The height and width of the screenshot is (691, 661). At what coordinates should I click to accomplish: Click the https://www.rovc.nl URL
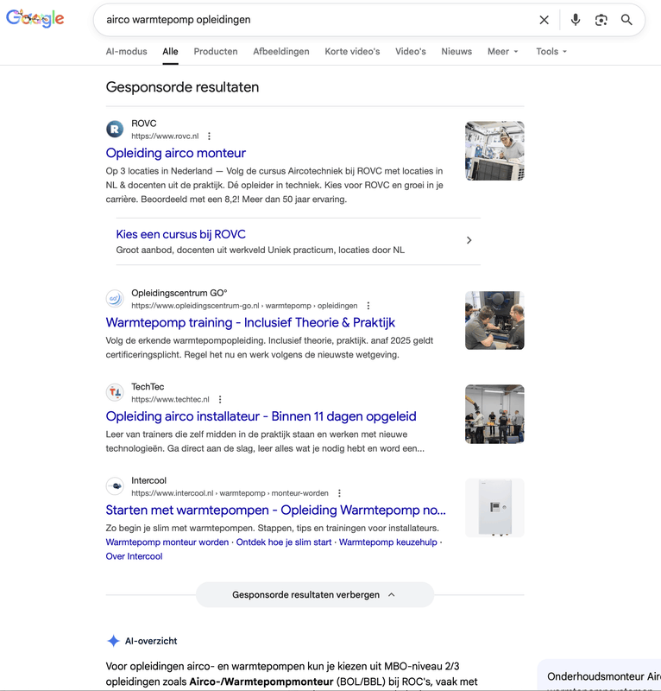(165, 136)
